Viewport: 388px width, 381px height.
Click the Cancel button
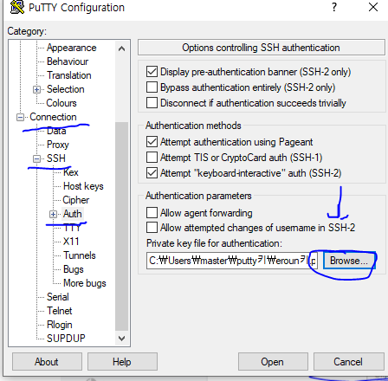(x=348, y=362)
